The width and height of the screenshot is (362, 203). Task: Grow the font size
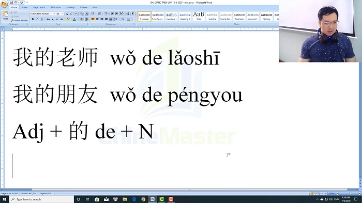[67, 14]
